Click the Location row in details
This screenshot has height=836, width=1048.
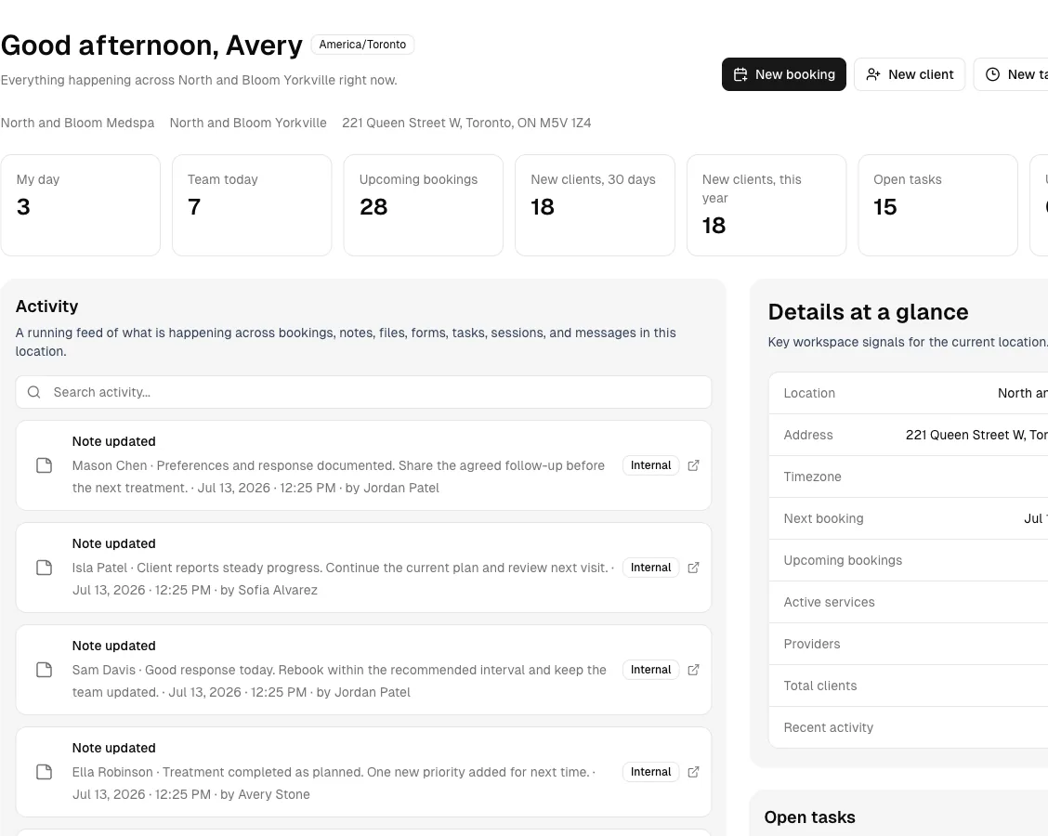pos(909,394)
